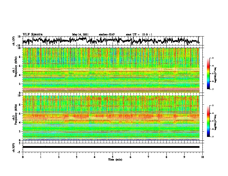The width and height of the screenshot is (228, 176).
Task: Click the ch.2 spectrogram panel
Action: pyautogui.click(x=111, y=118)
